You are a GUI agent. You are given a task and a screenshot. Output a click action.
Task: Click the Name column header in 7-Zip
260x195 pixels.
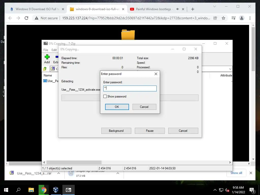48,75
